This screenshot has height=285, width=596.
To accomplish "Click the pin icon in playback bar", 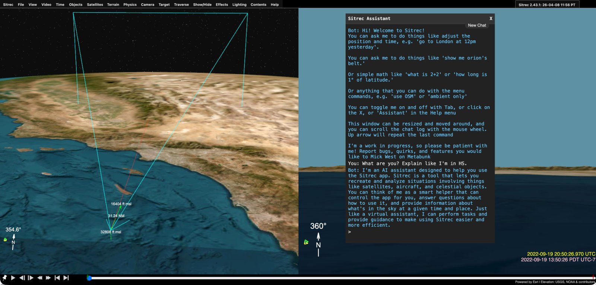I will 4,278.
